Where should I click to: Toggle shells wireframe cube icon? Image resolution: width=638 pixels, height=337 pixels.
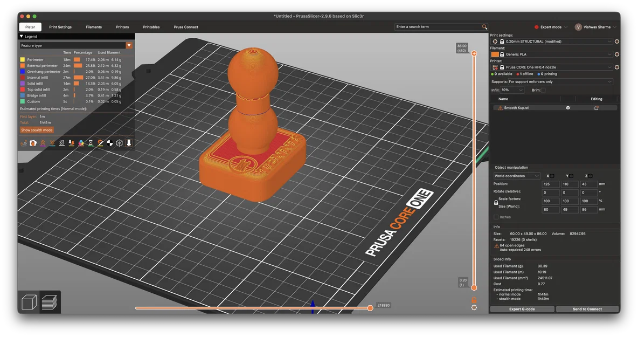coord(119,143)
